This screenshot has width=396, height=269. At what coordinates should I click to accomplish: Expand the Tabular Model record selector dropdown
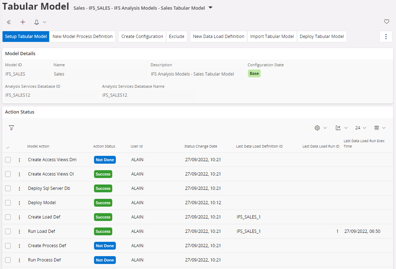[x=211, y=8]
